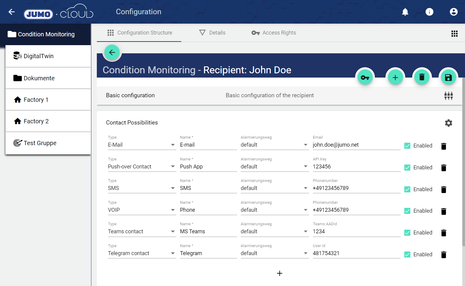
Task: Open Type dropdown showing Telegram contact
Action: (141, 253)
